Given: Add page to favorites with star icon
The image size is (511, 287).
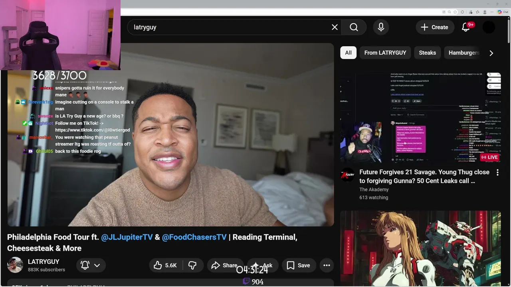Looking at the screenshot, I should (x=455, y=12).
